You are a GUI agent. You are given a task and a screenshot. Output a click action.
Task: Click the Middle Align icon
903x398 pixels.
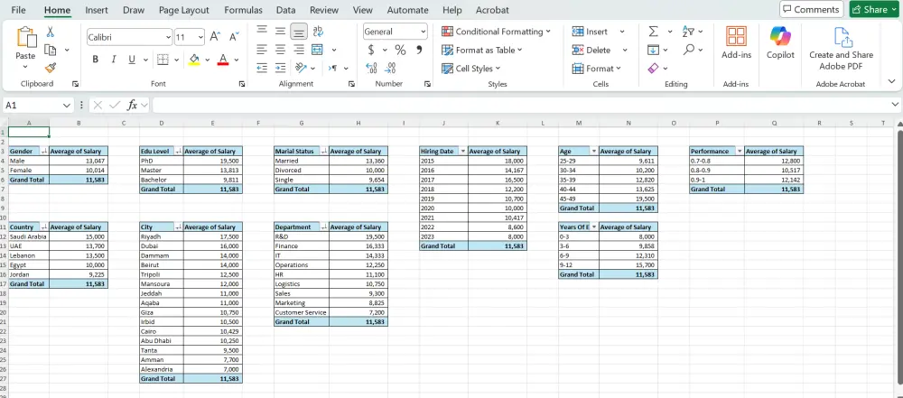point(281,31)
